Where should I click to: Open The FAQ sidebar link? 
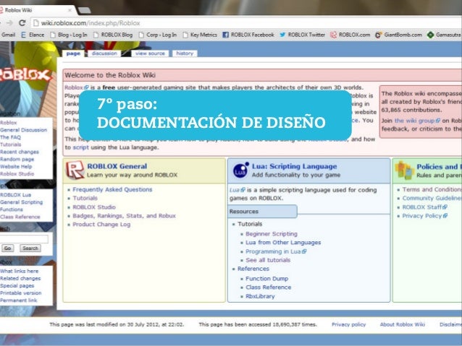(x=10, y=137)
